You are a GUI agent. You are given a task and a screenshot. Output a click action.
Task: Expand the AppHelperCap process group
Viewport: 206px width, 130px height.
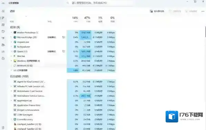coord(11,101)
